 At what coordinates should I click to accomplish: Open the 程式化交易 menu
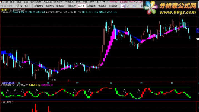pyautogui.click(x=36, y=1)
